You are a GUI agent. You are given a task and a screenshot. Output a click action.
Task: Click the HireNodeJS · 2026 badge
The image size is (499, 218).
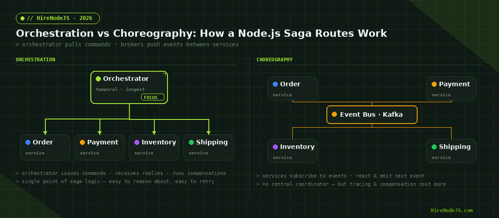[x=58, y=18]
